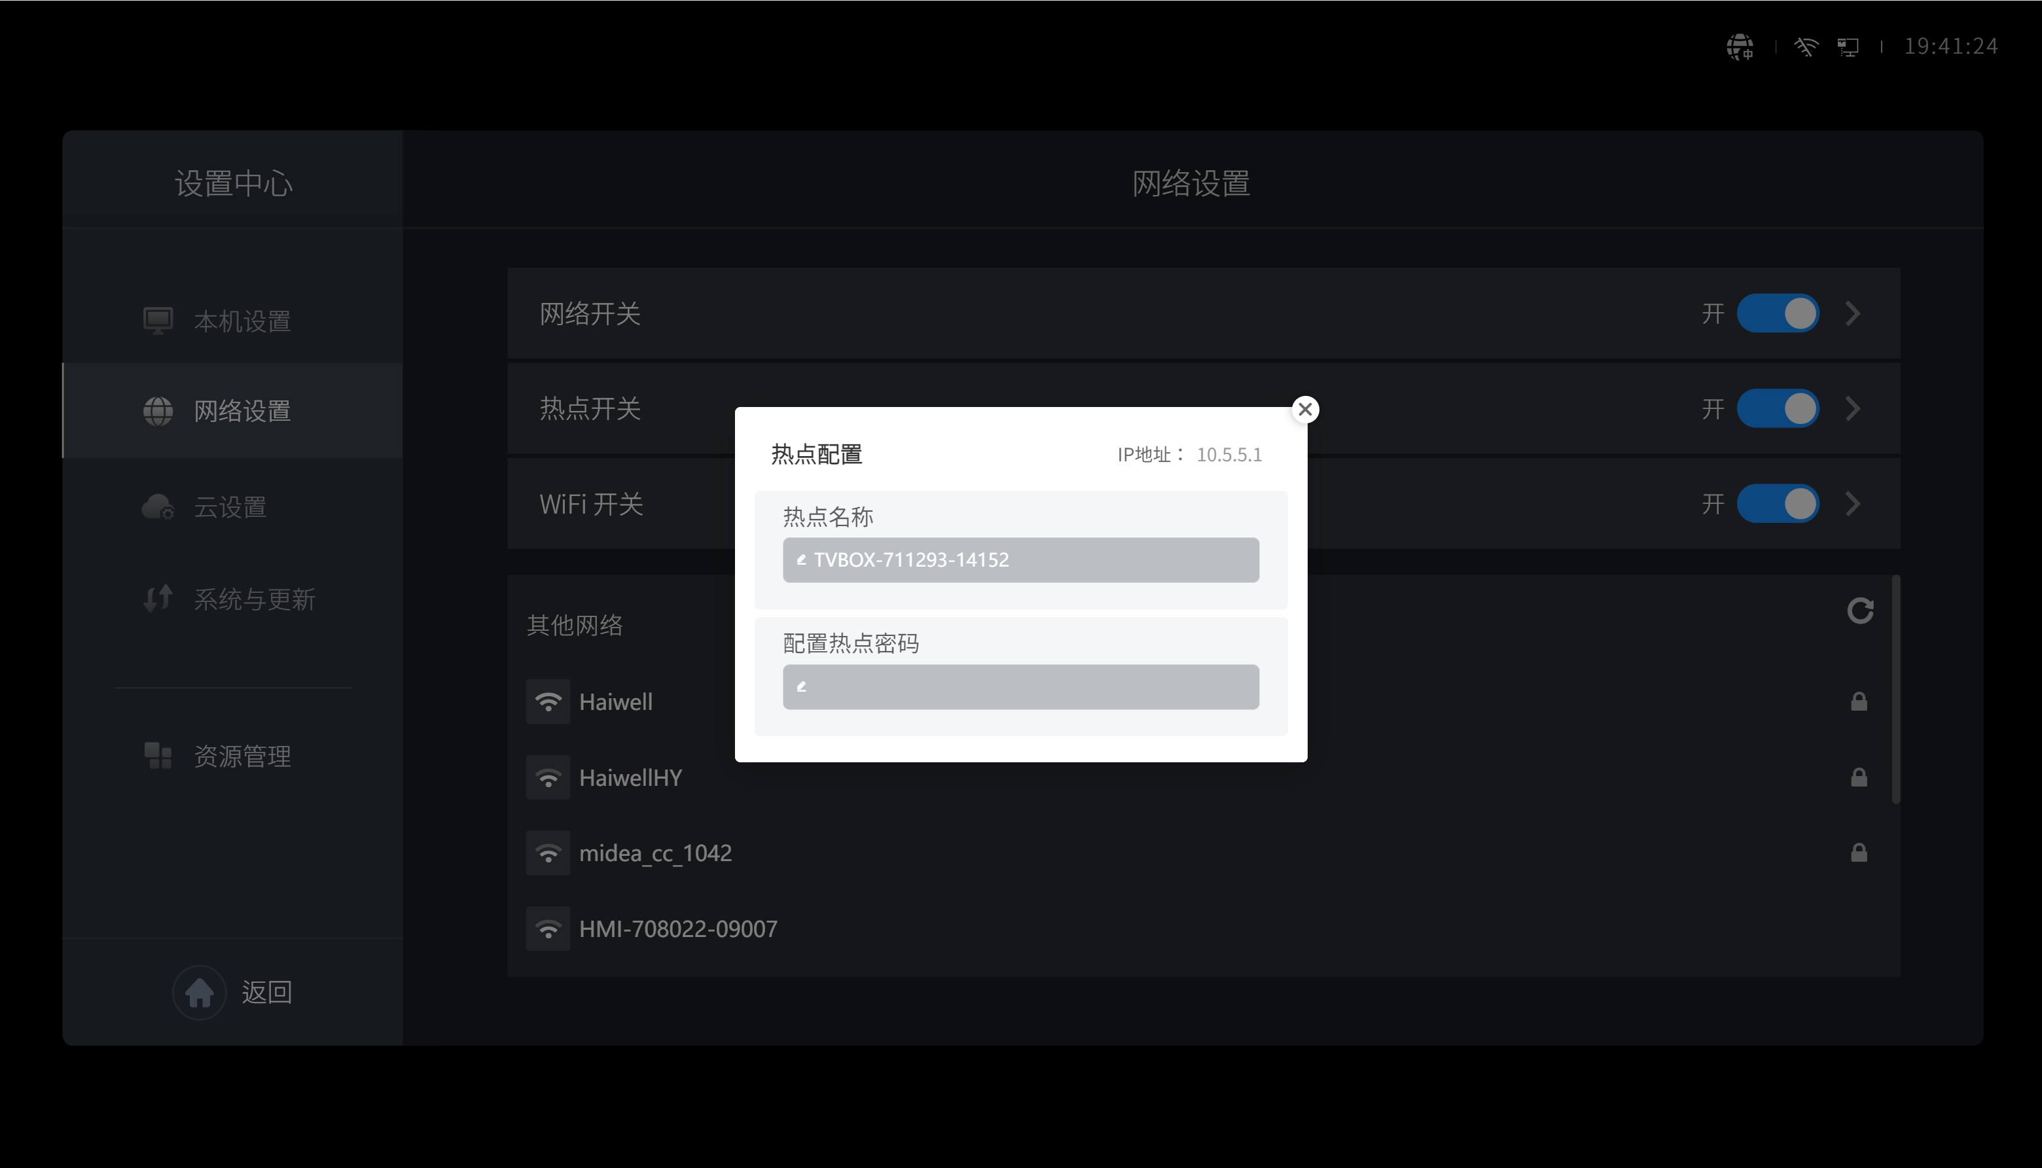Click the monitor icon for 本机设置
Screen dimensions: 2042x1168
pos(158,321)
